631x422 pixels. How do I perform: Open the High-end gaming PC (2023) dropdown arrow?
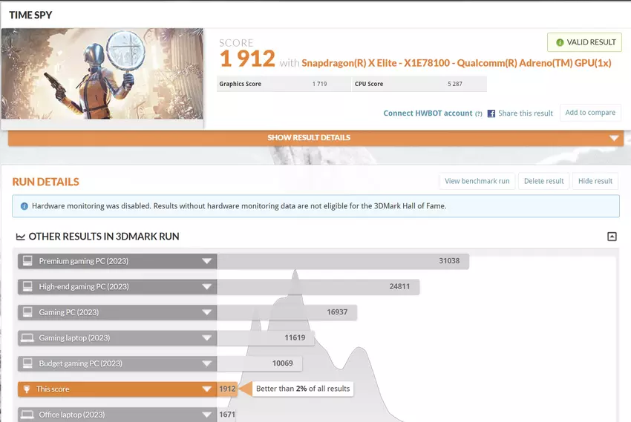point(206,286)
